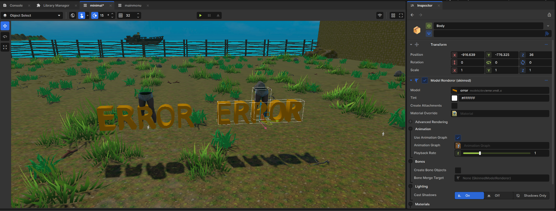Switch to the mainmenu tab
Image resolution: width=556 pixels, height=211 pixels.
coord(133,5)
